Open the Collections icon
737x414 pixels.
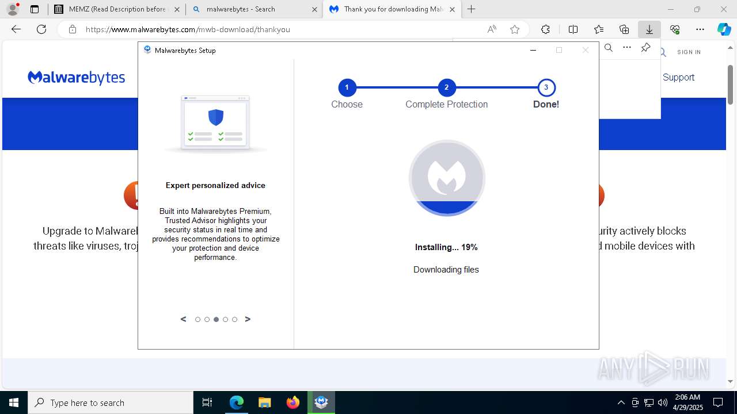click(x=624, y=29)
